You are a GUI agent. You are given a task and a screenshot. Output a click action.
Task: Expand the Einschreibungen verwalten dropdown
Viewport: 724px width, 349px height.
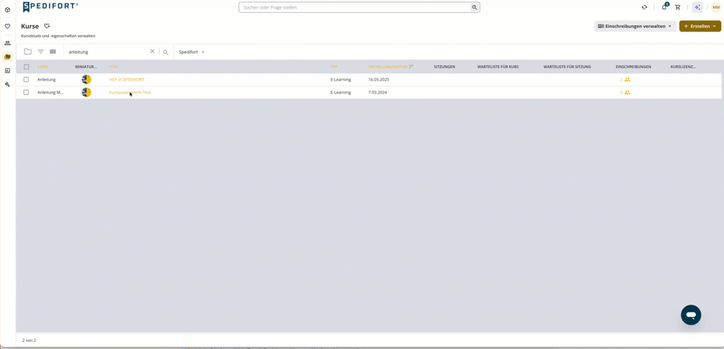pyautogui.click(x=635, y=26)
